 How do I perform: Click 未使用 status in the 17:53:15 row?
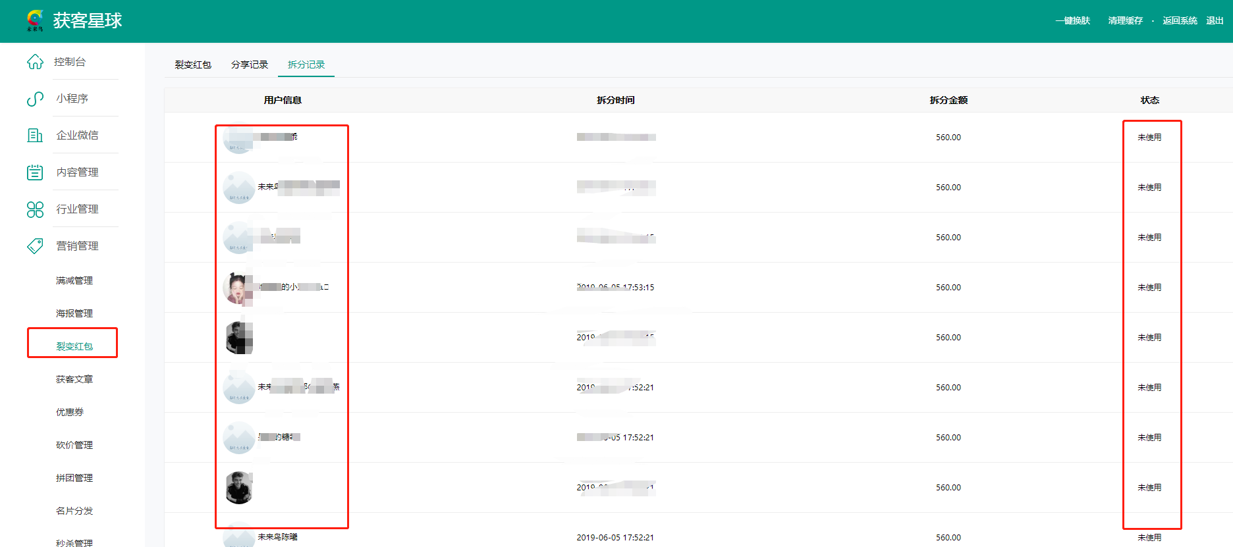pos(1150,288)
